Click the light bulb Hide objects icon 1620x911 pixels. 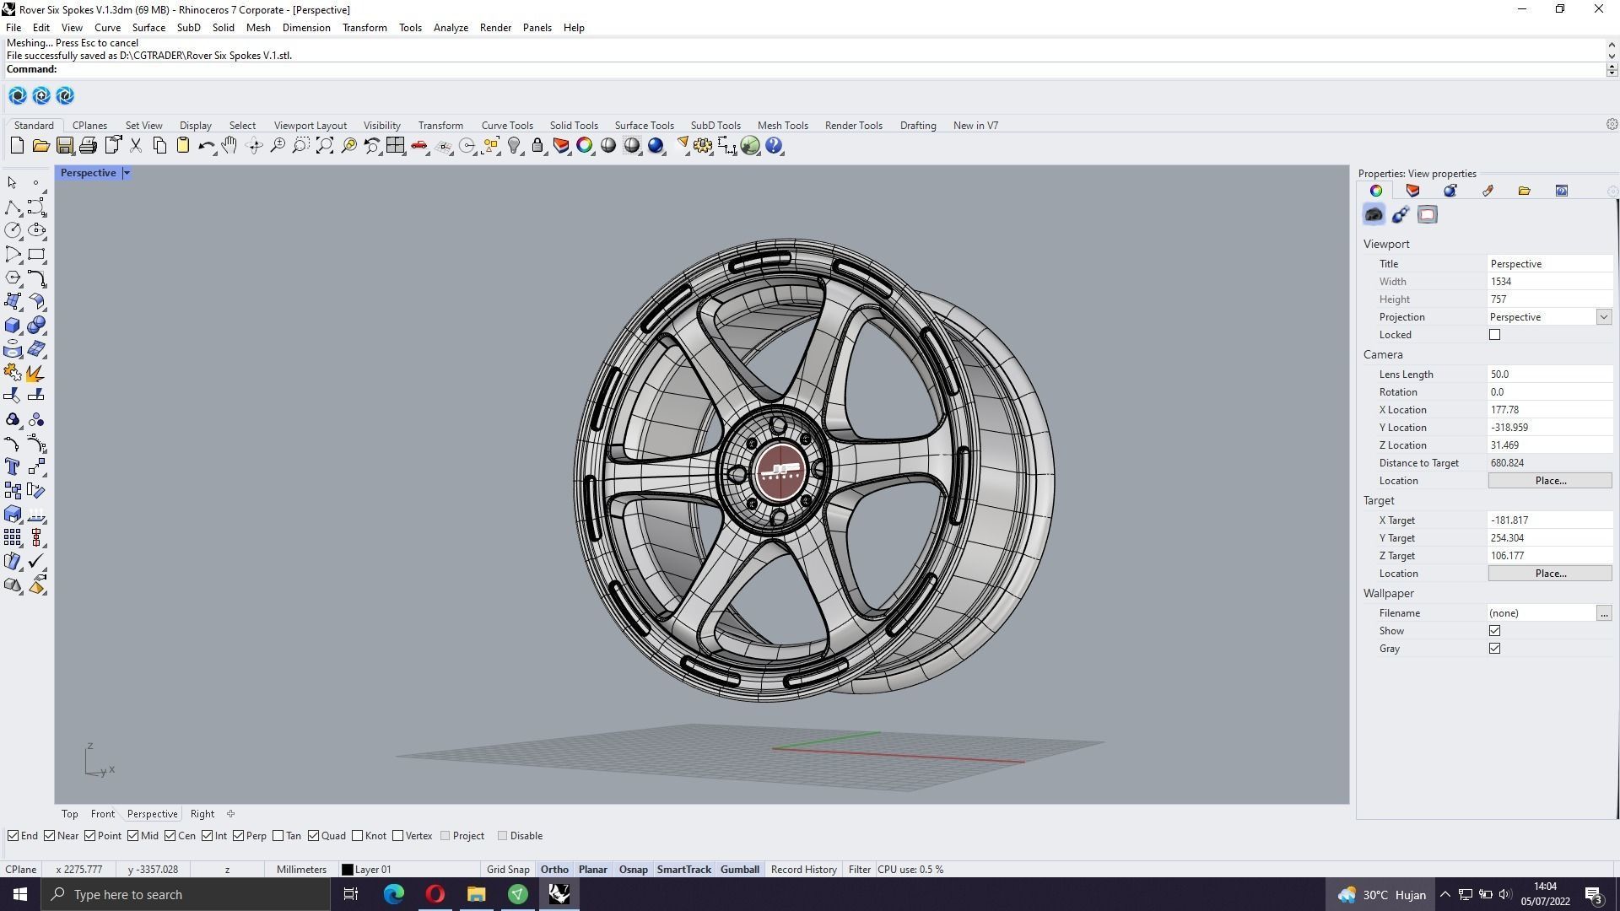(514, 146)
